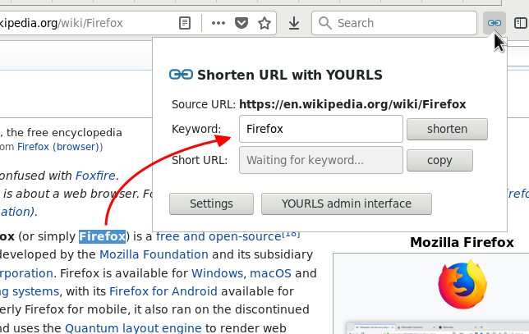Toggle Reader View in the address bar
Image resolution: width=529 pixels, height=334 pixels.
coord(187,23)
